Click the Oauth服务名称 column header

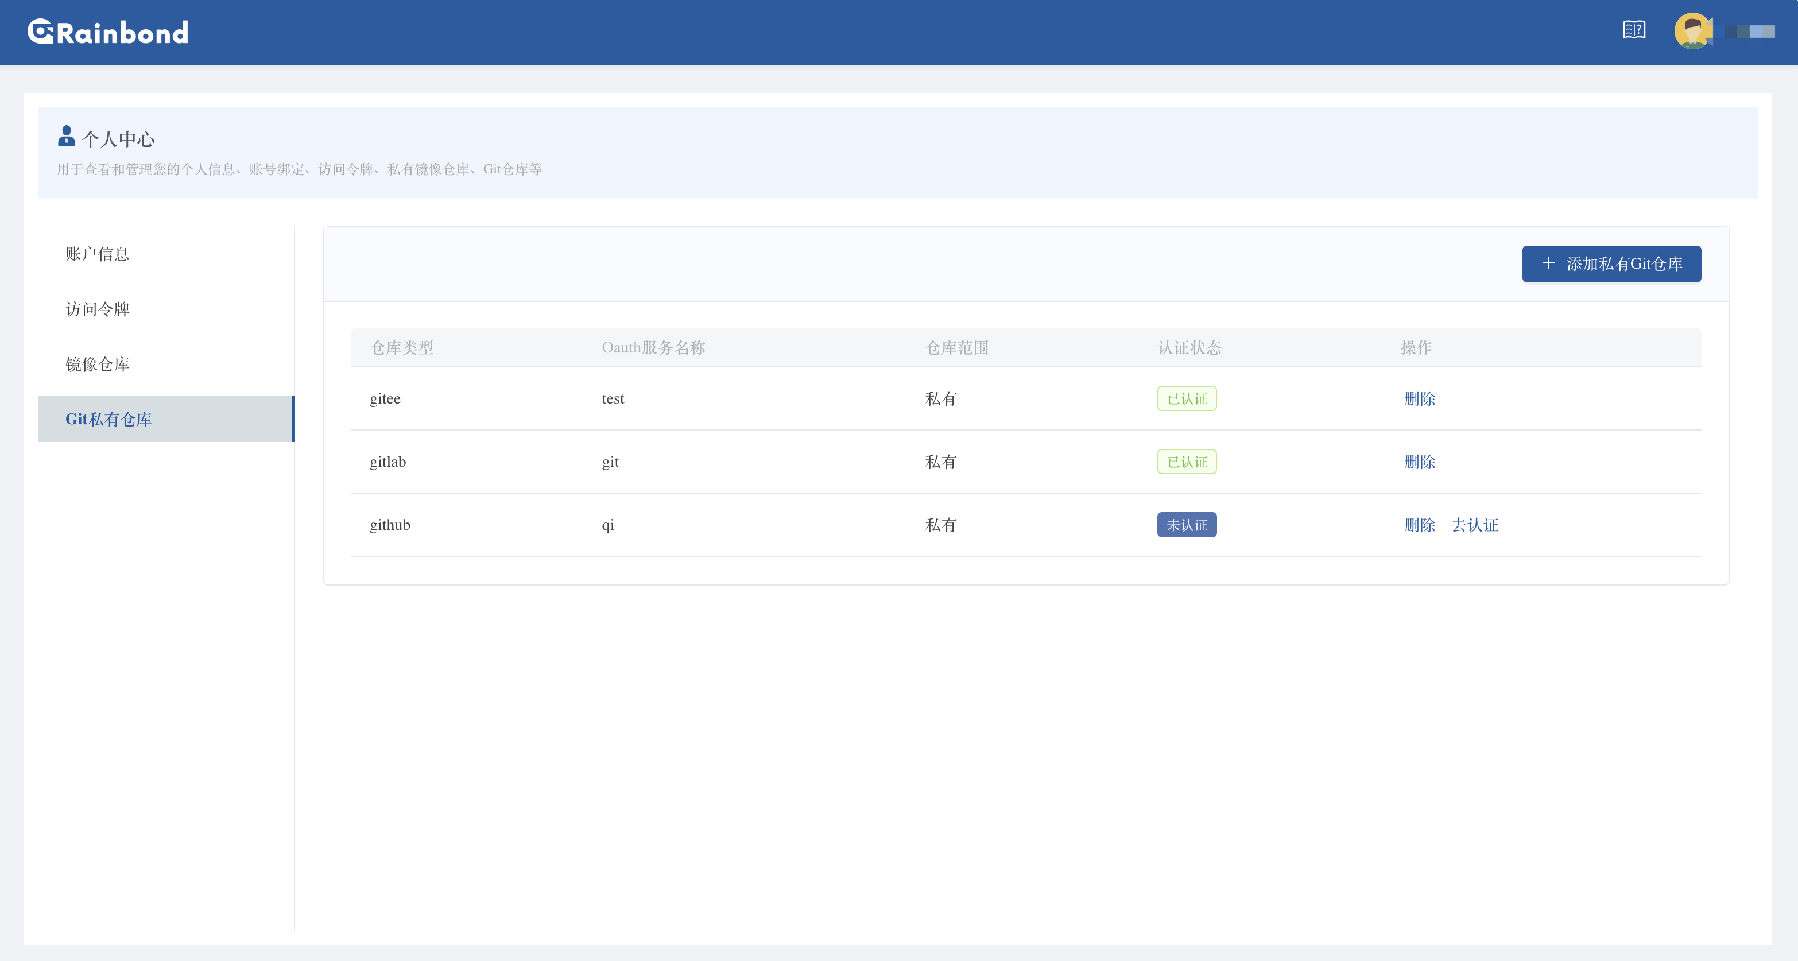coord(653,347)
